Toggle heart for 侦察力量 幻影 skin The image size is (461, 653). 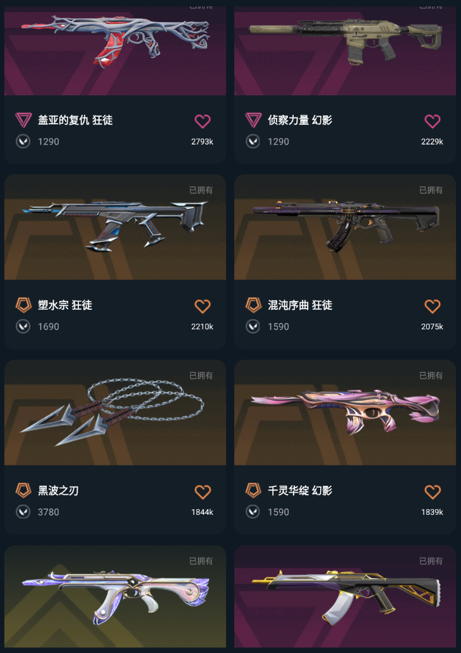[432, 121]
